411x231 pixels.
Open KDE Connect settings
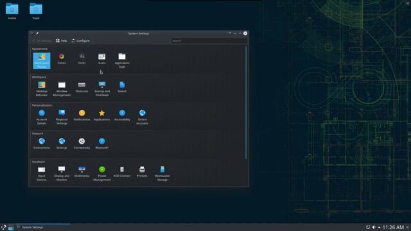coord(122,172)
